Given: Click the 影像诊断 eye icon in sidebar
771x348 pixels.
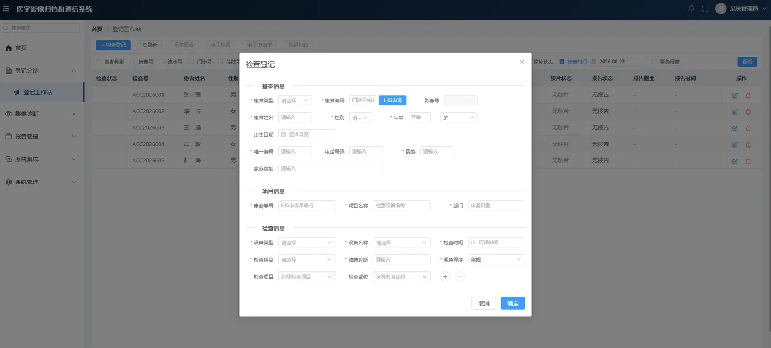Looking at the screenshot, I should click(x=8, y=113).
